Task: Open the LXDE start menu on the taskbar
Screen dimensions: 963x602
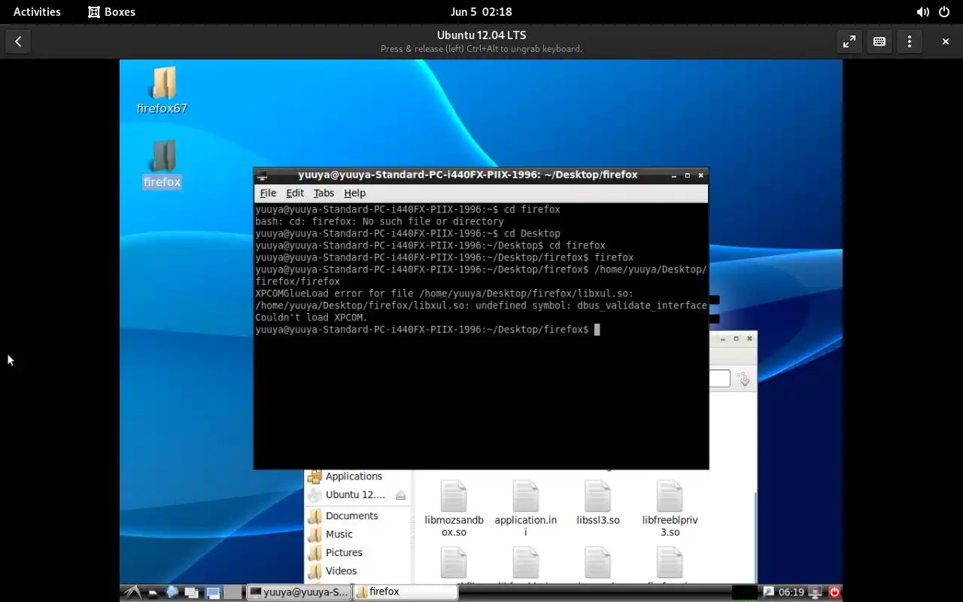Action: [x=132, y=591]
